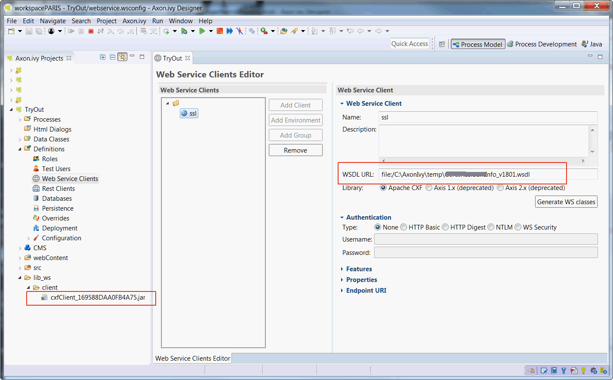Expand the Endpoint URI section
Viewport: 613px width, 380px height.
click(342, 291)
